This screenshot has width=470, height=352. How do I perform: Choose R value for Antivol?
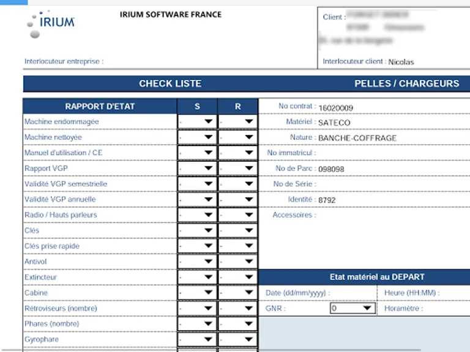click(237, 262)
